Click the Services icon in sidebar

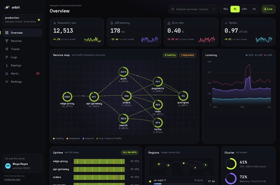tap(7, 41)
